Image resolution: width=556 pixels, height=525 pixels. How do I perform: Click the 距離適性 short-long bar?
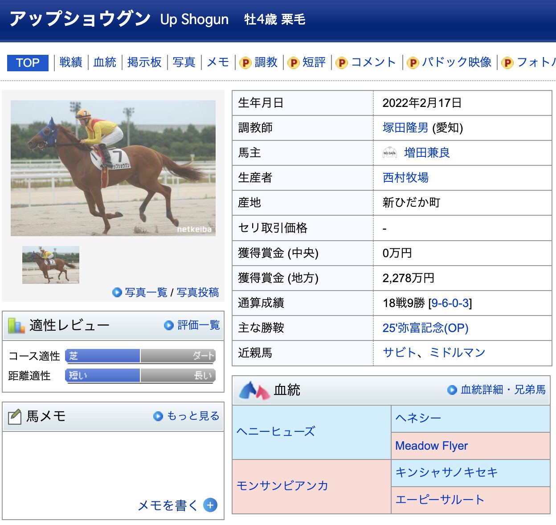(140, 376)
